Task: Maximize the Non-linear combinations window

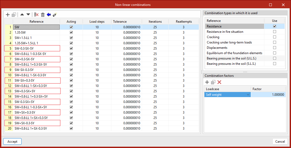Action: point(270,5)
